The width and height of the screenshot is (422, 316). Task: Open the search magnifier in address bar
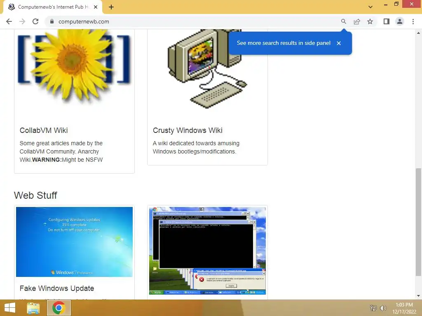(x=343, y=21)
